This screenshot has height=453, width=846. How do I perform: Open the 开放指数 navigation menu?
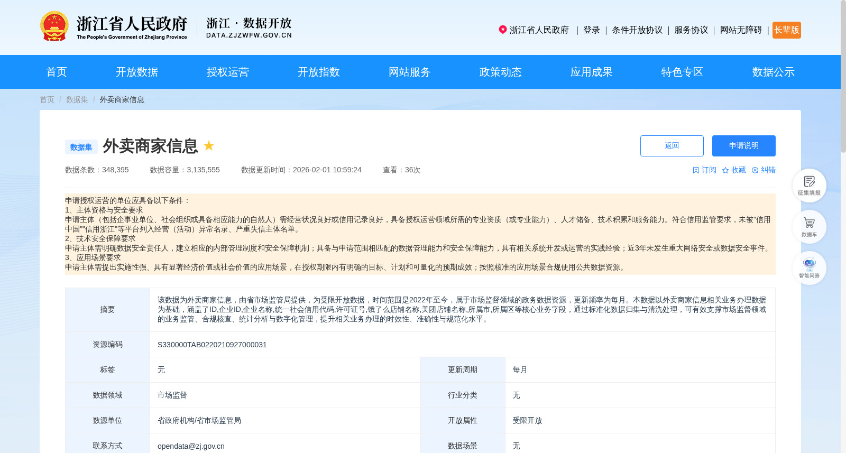(x=319, y=72)
